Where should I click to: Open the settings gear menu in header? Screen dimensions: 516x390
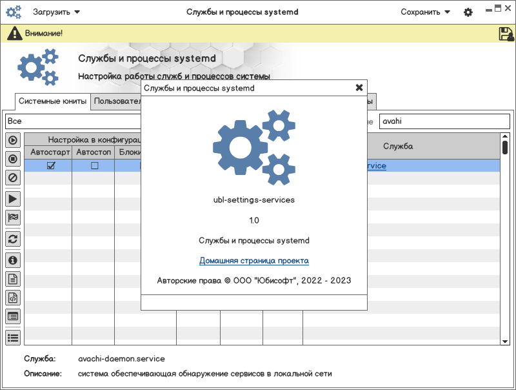468,12
